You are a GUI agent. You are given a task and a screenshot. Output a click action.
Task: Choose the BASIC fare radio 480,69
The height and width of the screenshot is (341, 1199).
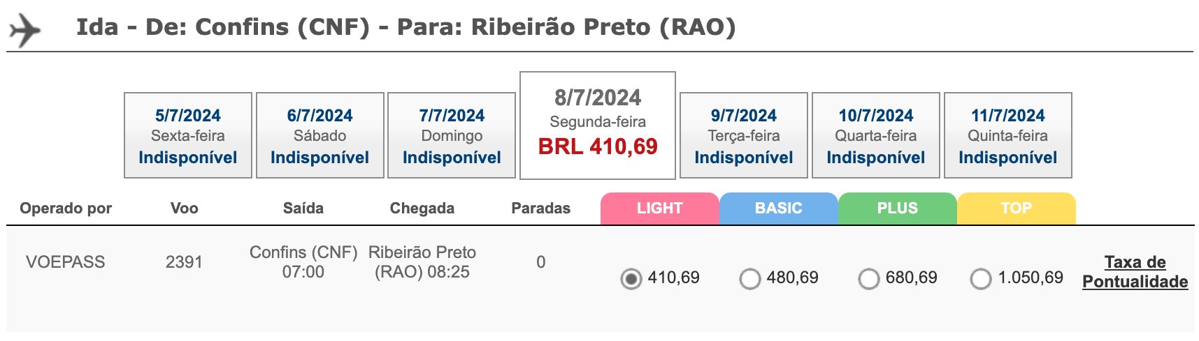tap(750, 279)
